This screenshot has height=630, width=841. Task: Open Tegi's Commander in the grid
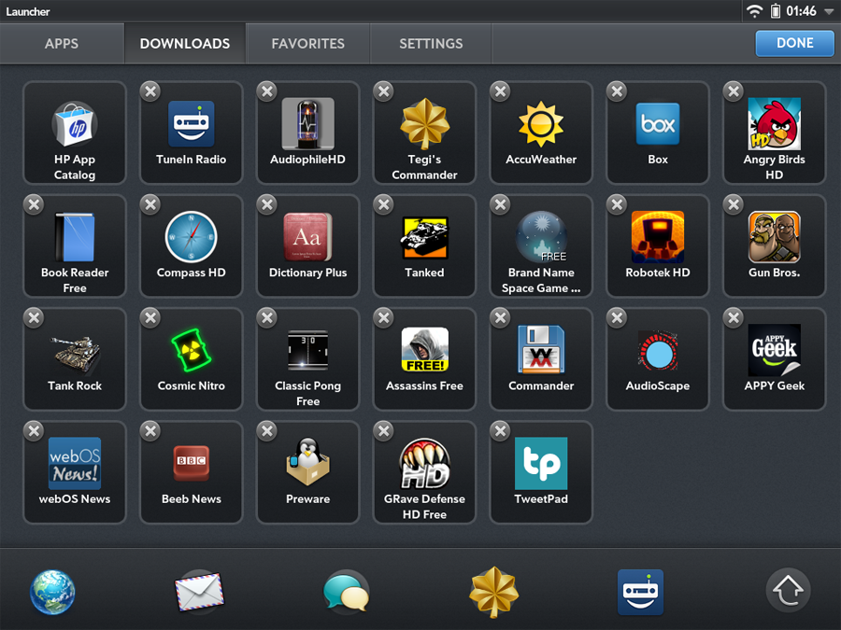pyautogui.click(x=424, y=133)
